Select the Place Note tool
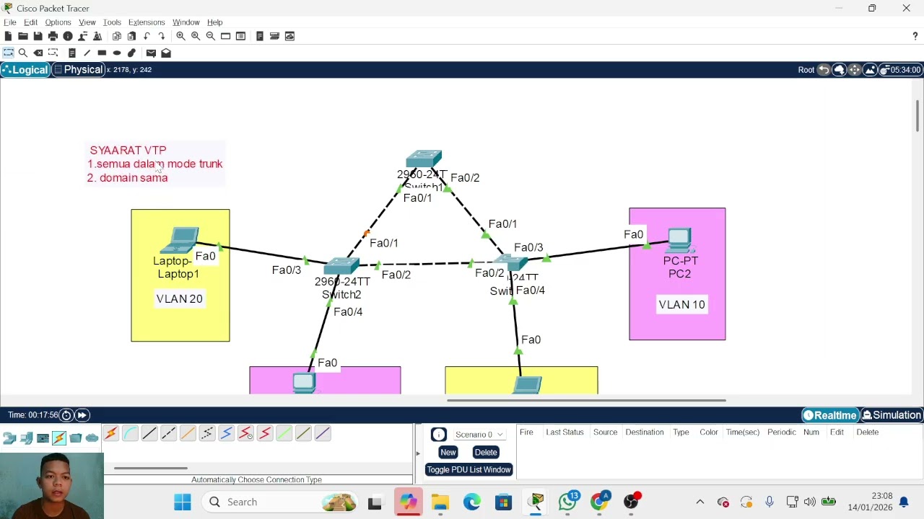The height and width of the screenshot is (519, 924). [72, 53]
